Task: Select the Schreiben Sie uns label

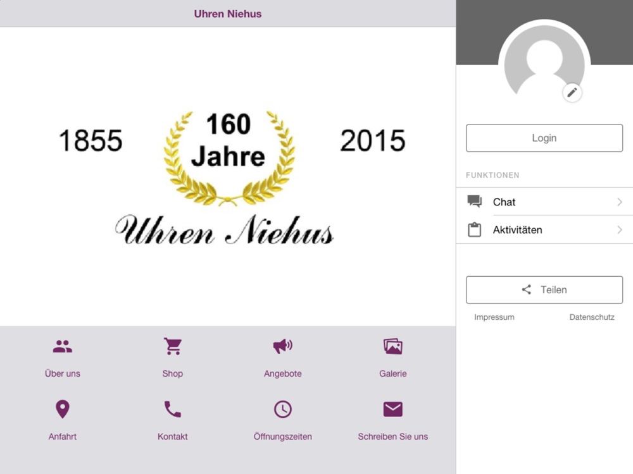Action: (x=393, y=437)
